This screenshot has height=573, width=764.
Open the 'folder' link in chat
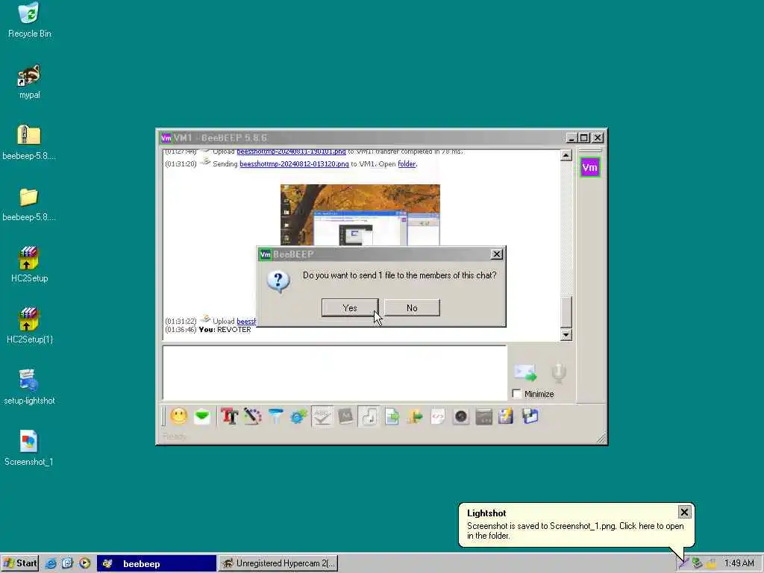coord(407,163)
